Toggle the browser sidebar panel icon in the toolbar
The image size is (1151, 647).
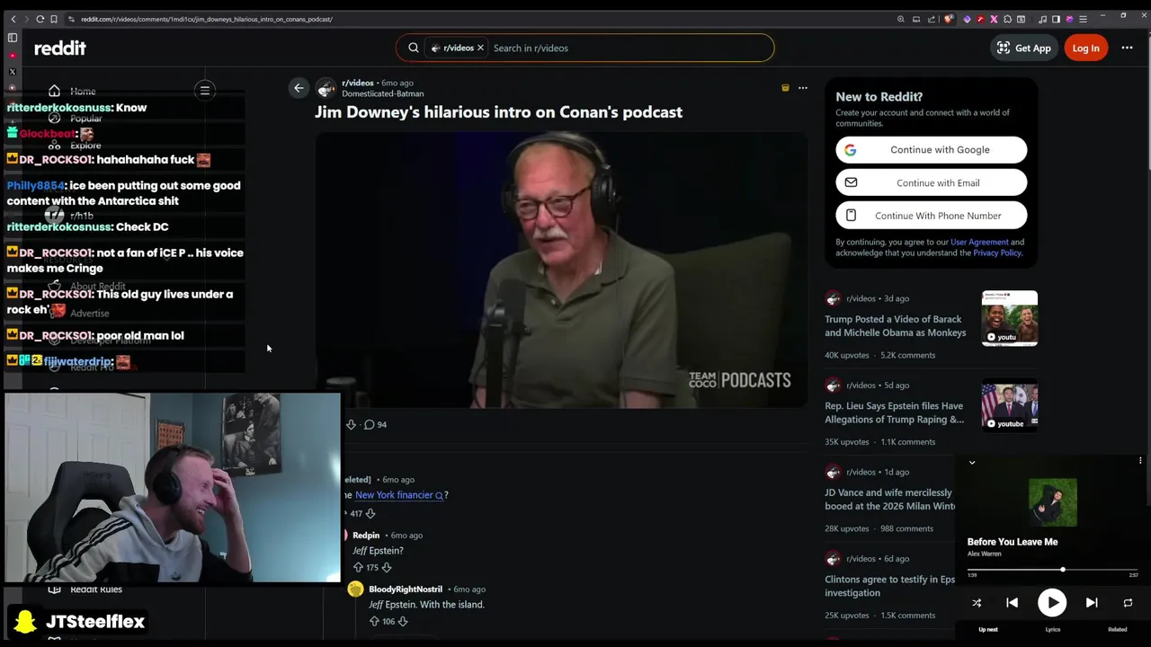coord(1056,19)
